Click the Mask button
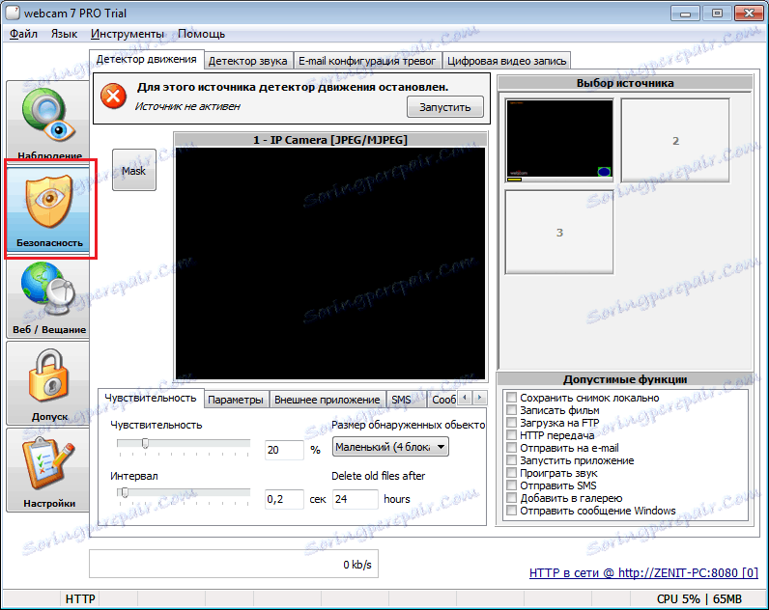This screenshot has width=769, height=610. pyautogui.click(x=134, y=171)
